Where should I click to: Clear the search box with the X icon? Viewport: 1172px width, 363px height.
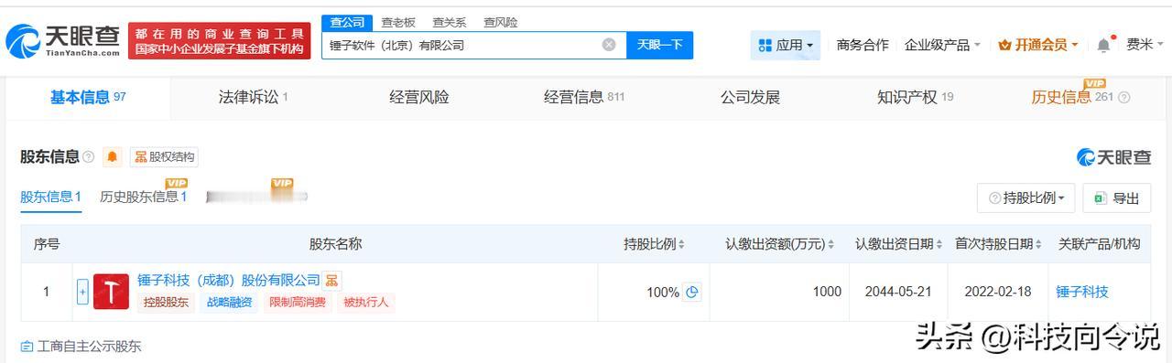tap(609, 45)
